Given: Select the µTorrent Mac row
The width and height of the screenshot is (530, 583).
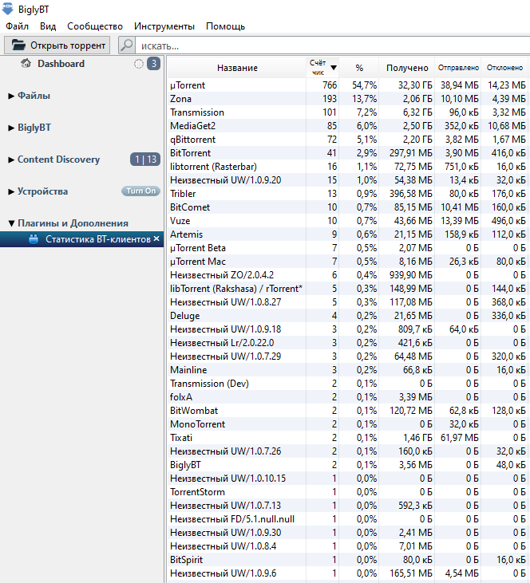Looking at the screenshot, I should point(348,262).
